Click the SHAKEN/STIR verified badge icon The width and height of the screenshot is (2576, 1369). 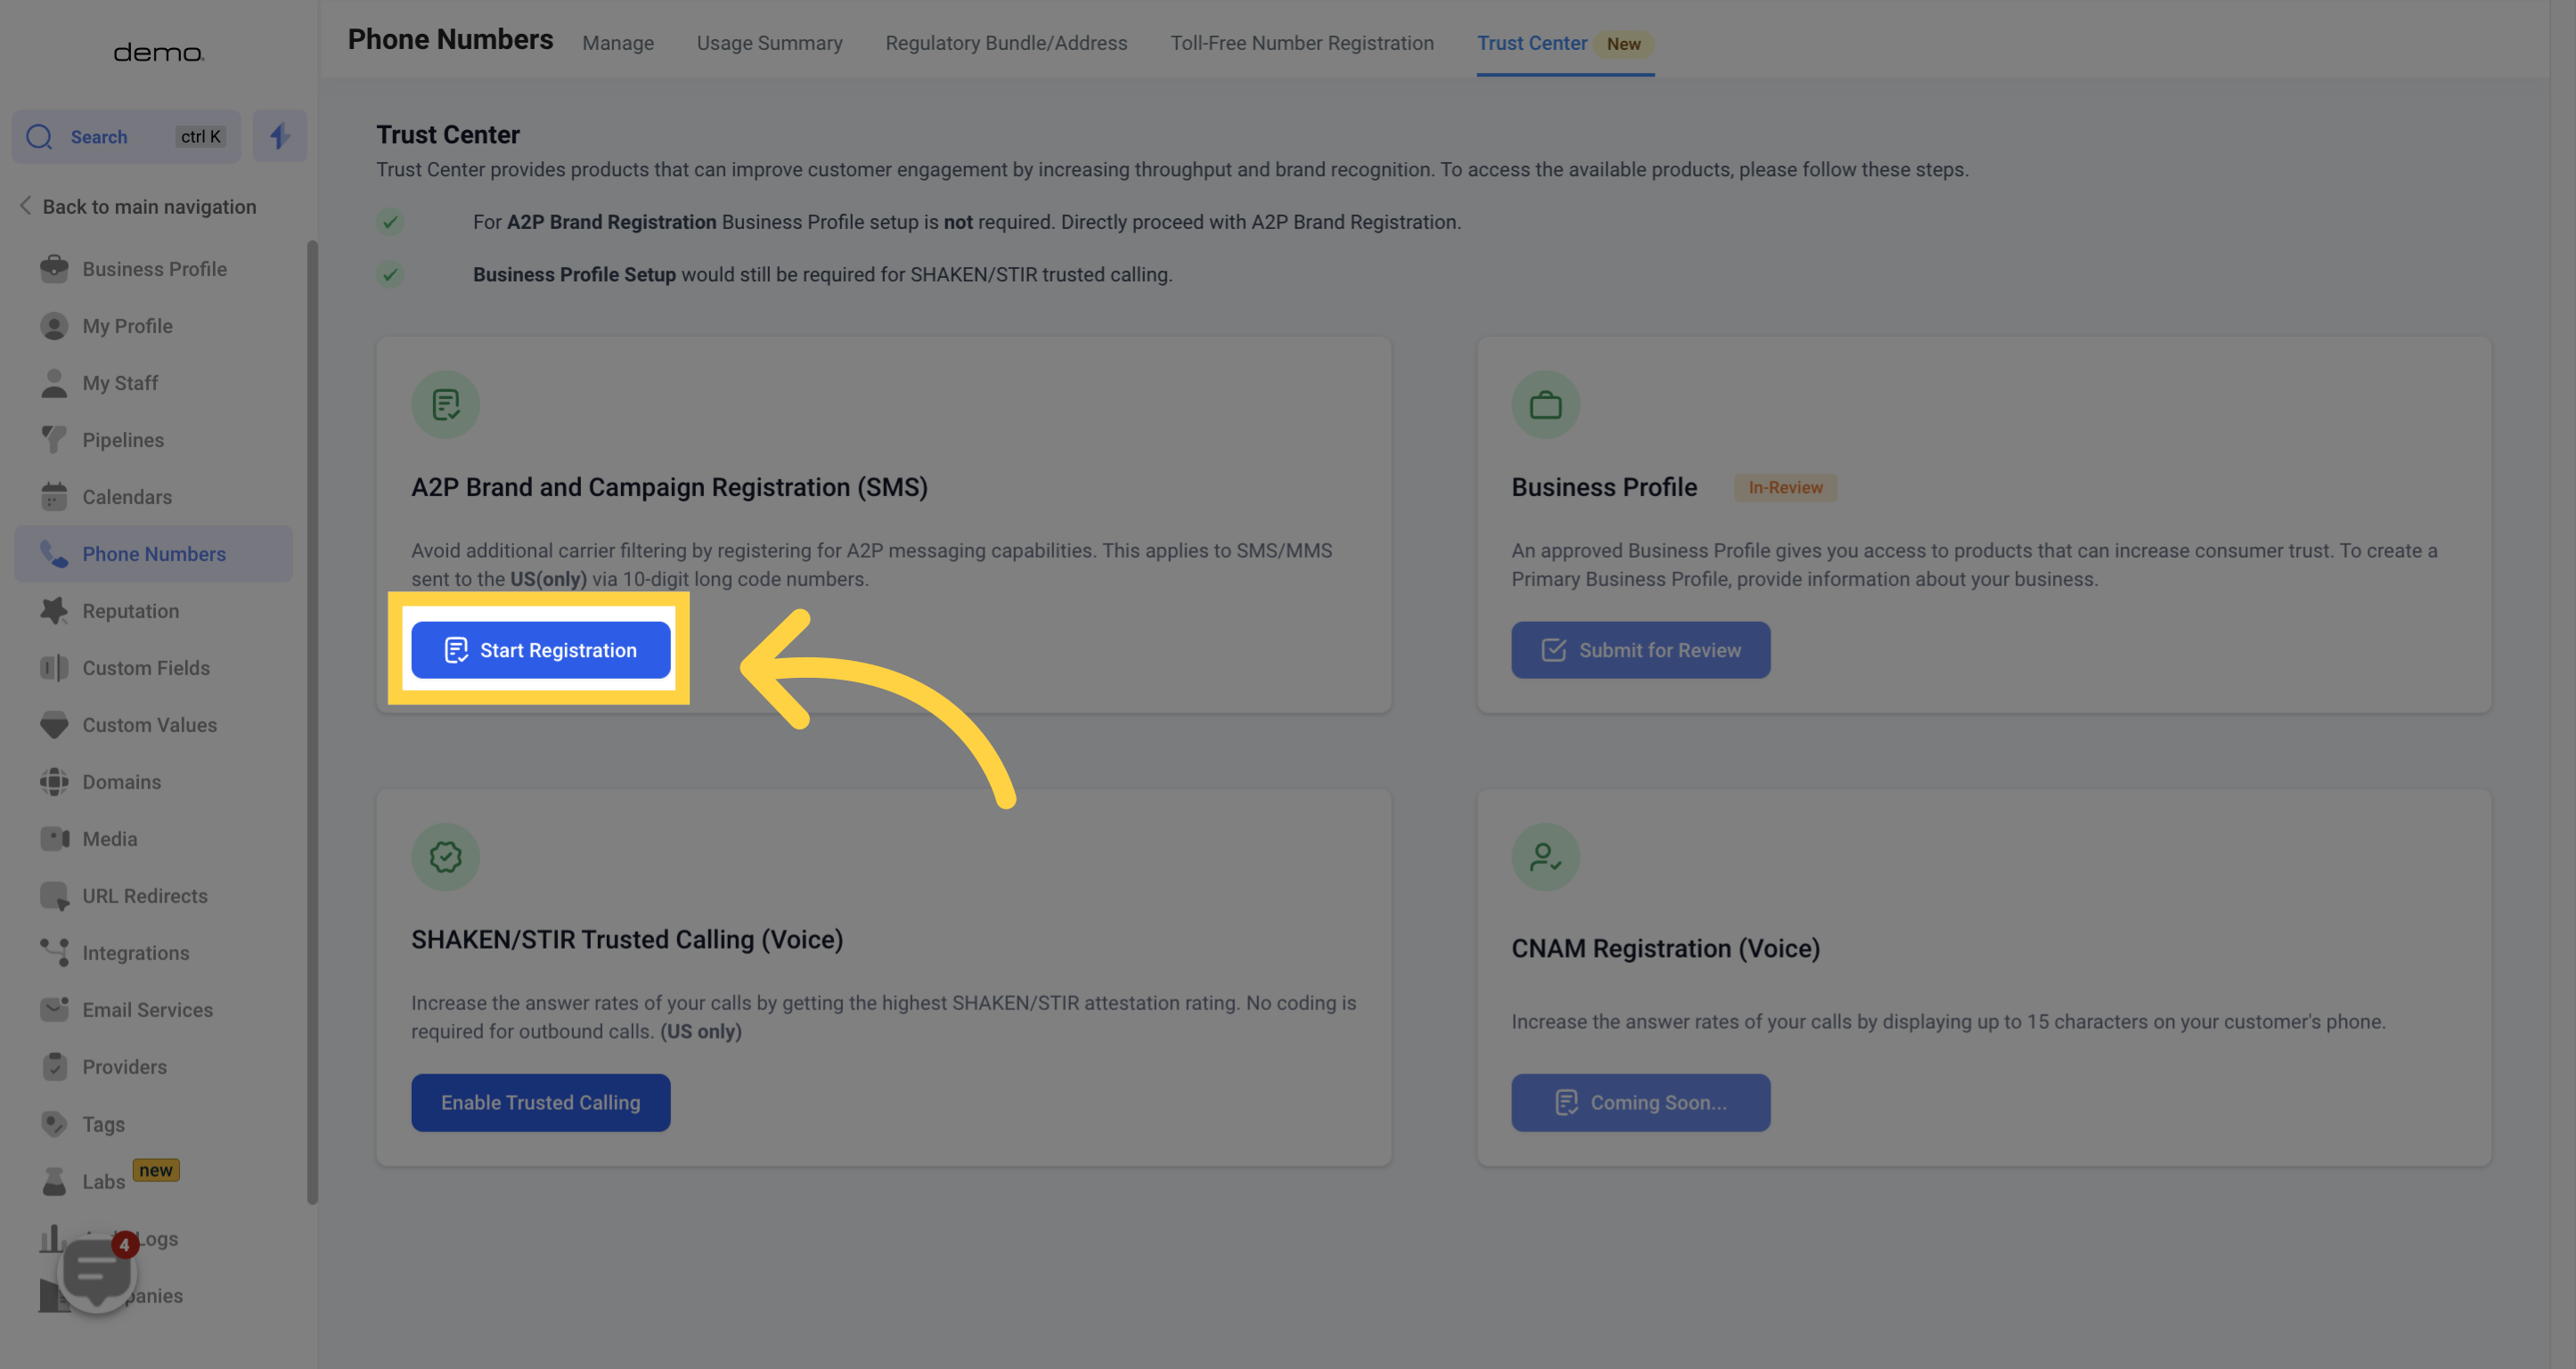click(x=445, y=856)
